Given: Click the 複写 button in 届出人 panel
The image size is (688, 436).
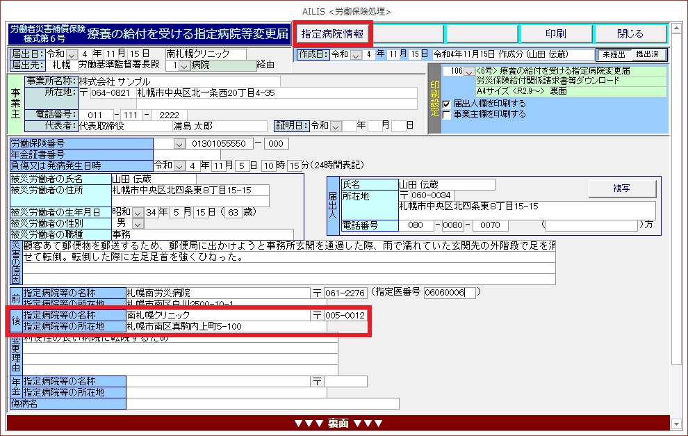Looking at the screenshot, I should 622,188.
